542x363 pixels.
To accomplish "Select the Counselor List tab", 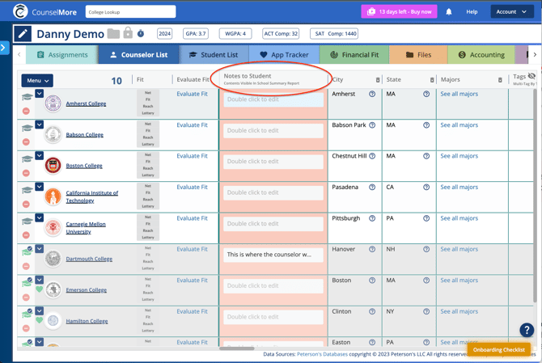I will [x=138, y=55].
